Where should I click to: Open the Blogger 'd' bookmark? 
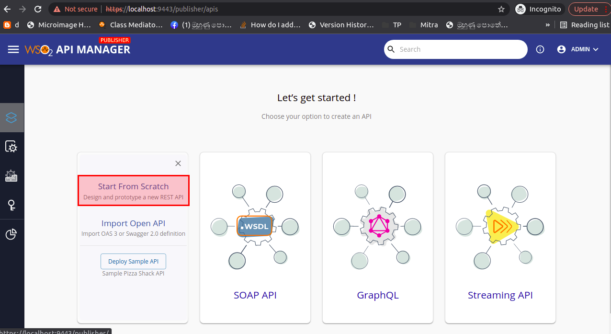tap(11, 25)
